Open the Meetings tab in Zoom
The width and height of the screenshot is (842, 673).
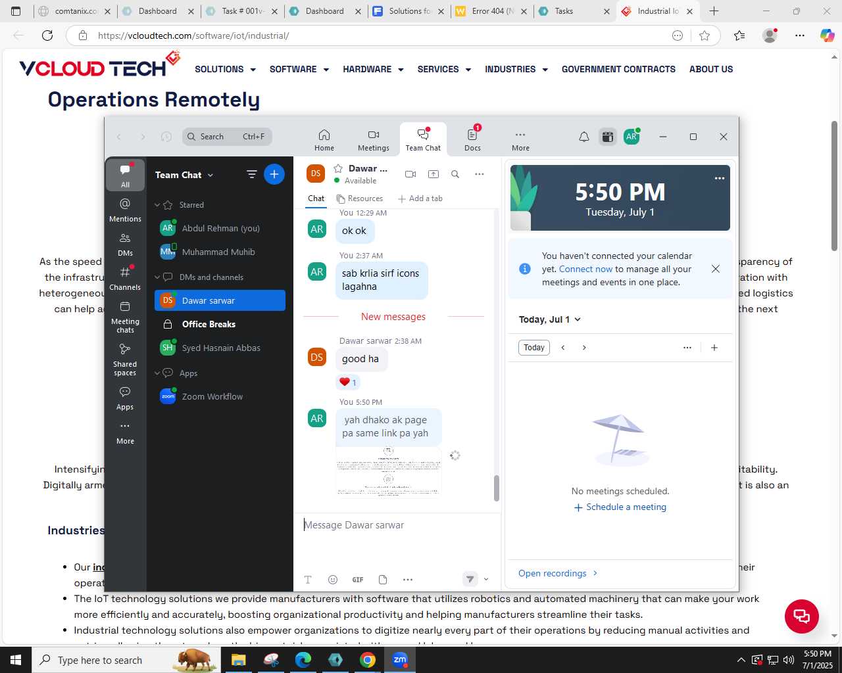[x=374, y=140]
